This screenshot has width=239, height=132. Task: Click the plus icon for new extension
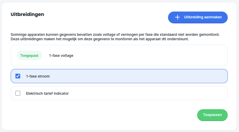click(x=178, y=17)
